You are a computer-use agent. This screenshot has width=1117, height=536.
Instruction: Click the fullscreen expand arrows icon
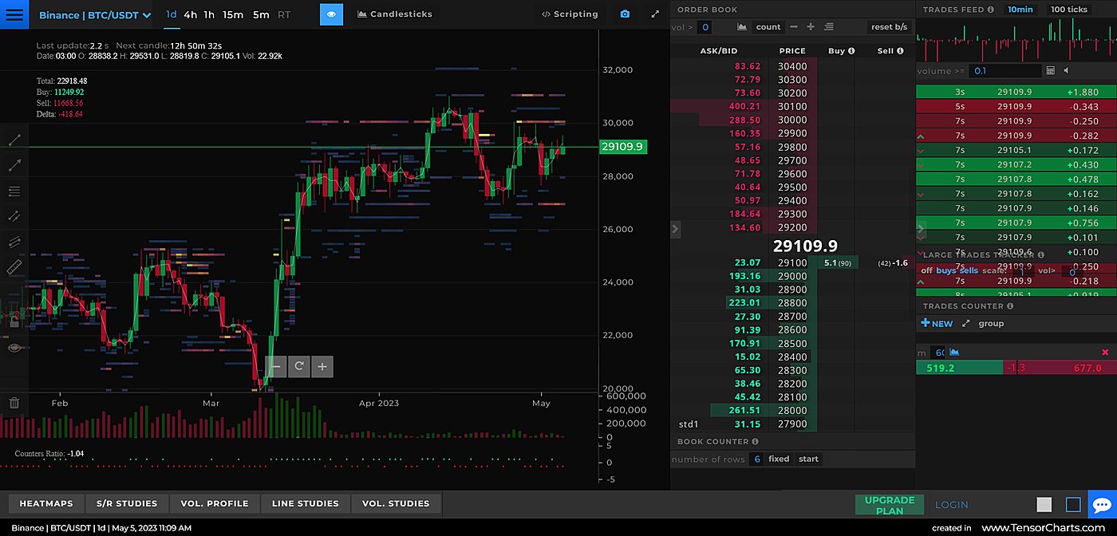click(655, 14)
